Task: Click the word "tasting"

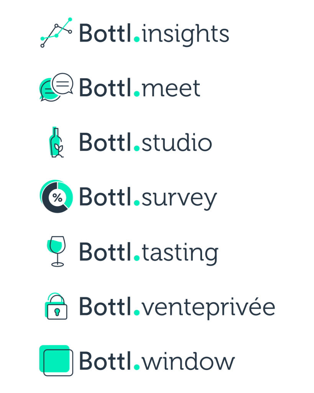Action: [180, 253]
